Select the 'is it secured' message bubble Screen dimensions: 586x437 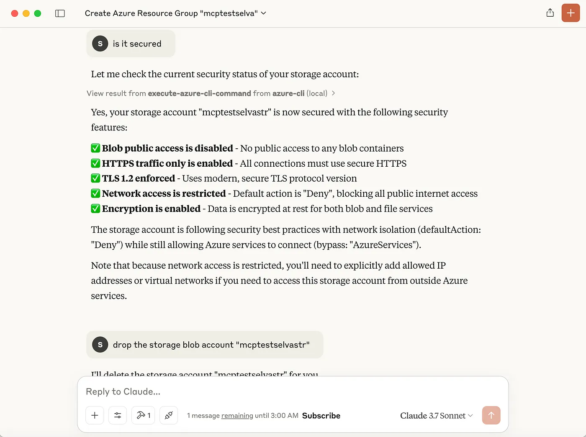click(131, 43)
